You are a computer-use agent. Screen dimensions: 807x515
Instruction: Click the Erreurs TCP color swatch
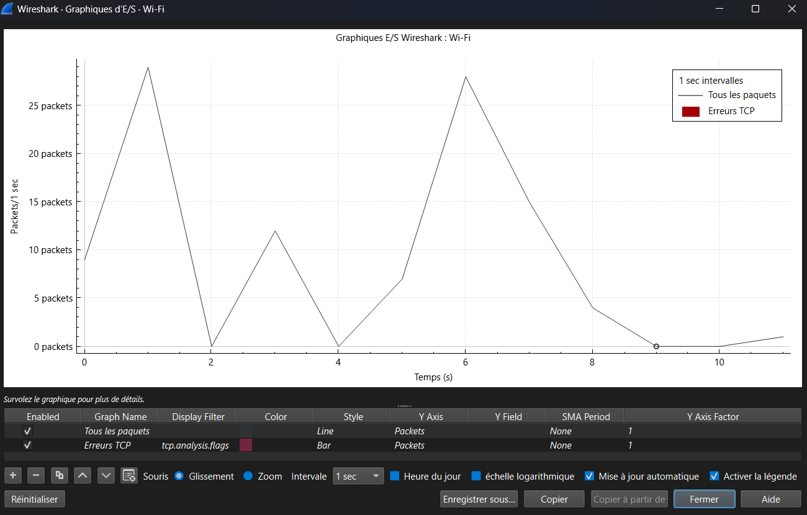pyautogui.click(x=246, y=445)
